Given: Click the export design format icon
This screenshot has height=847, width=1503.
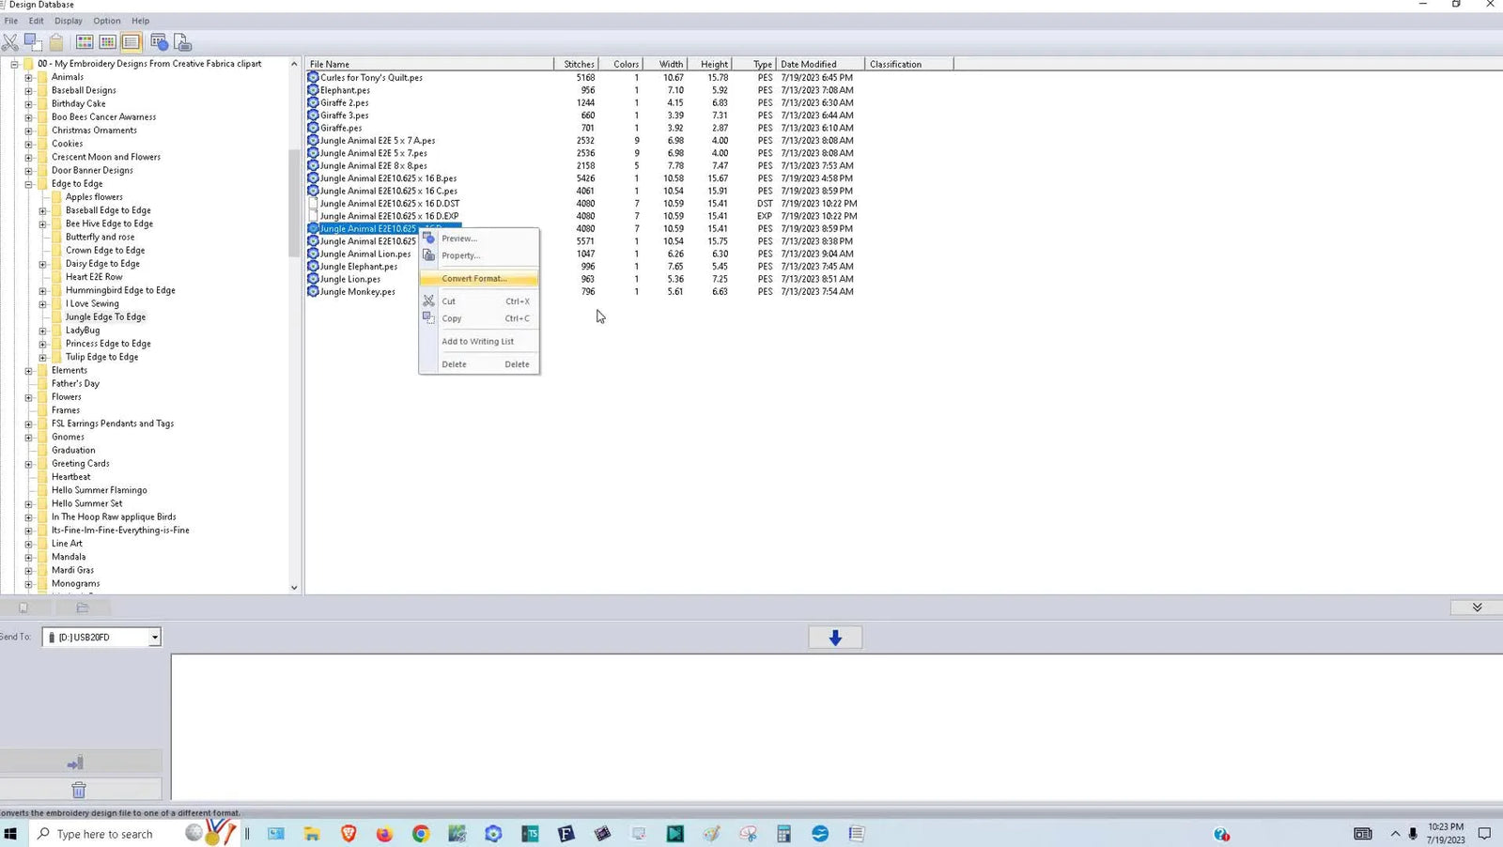Looking at the screenshot, I should (x=182, y=41).
